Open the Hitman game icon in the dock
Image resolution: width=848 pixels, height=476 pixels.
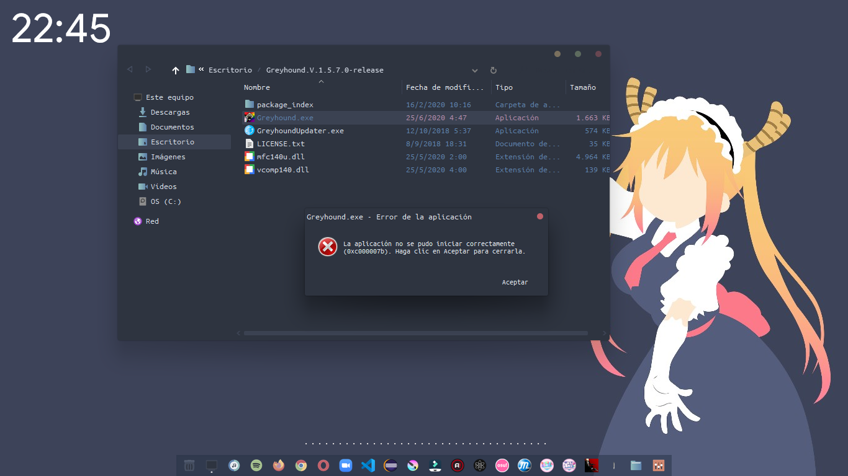[592, 465]
